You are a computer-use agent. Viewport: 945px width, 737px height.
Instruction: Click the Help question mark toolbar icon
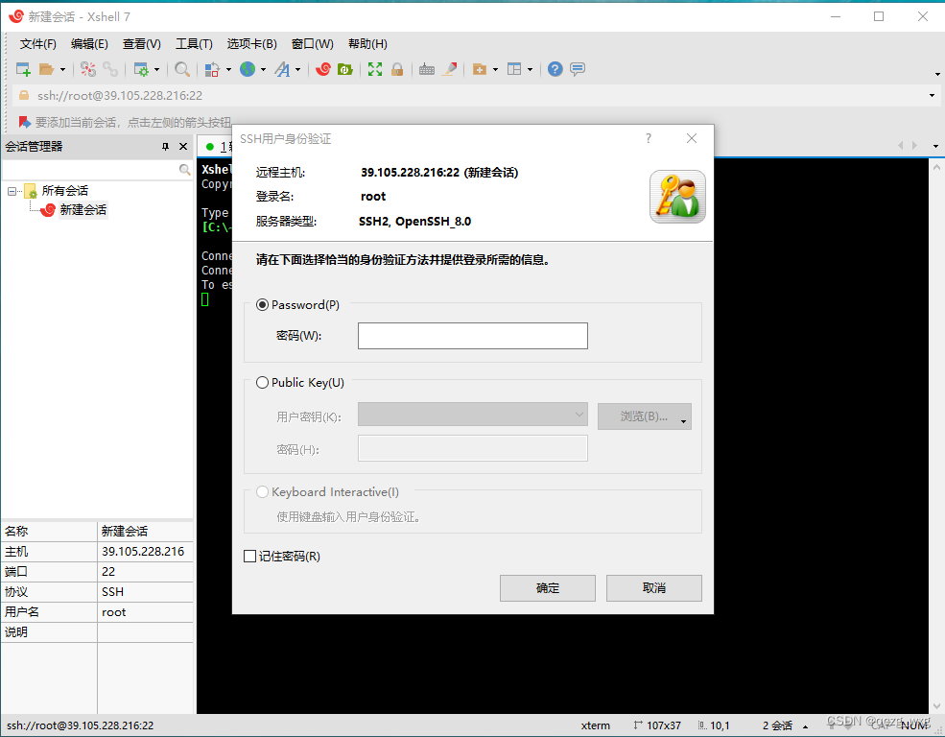tap(554, 69)
